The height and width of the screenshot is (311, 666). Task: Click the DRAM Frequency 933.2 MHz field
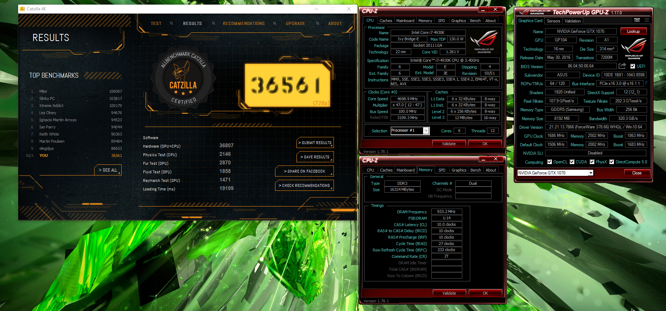[x=447, y=211]
